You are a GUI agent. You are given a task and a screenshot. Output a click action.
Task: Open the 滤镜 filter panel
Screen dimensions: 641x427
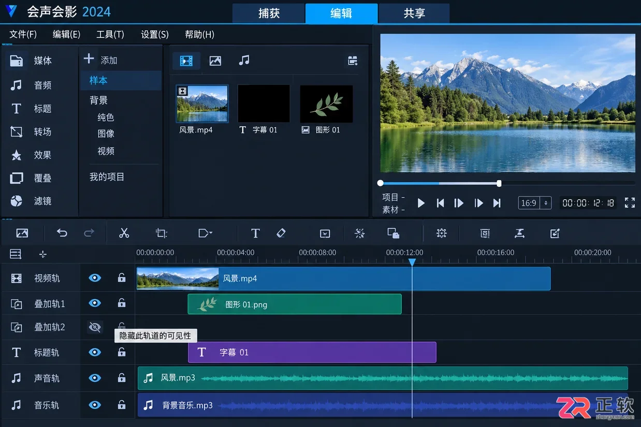[x=31, y=201]
